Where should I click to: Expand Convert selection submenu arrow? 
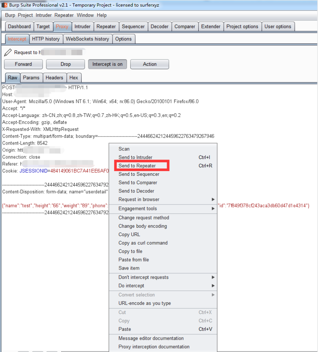pos(213,295)
